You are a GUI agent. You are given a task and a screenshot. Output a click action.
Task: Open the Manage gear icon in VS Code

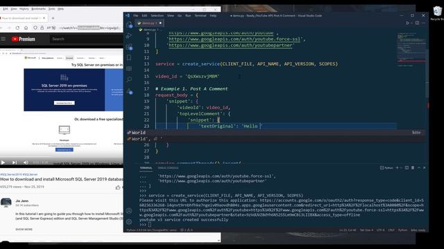[129, 221]
